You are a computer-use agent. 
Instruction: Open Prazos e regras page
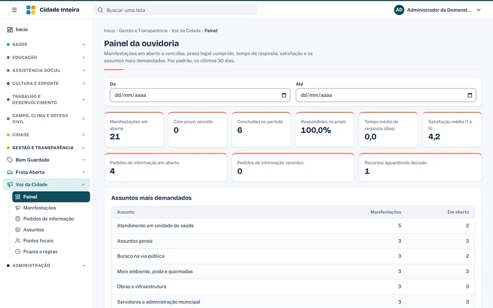pos(51,252)
